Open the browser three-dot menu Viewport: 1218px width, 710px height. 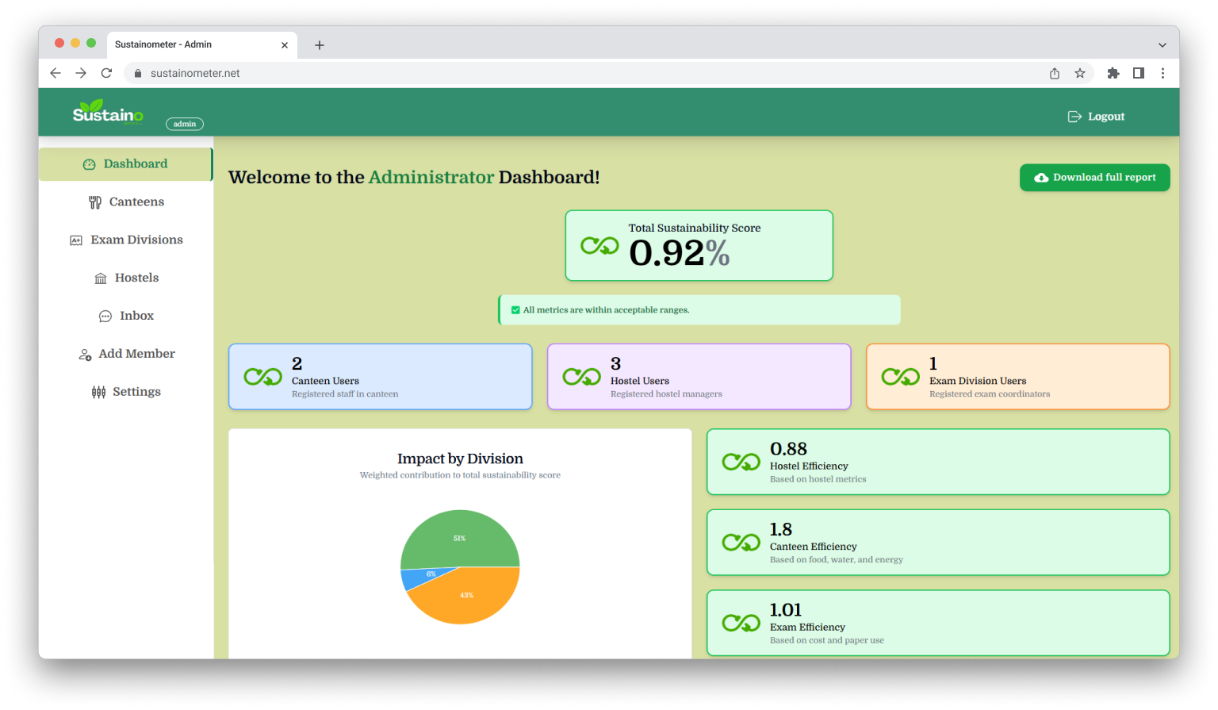[x=1162, y=73]
